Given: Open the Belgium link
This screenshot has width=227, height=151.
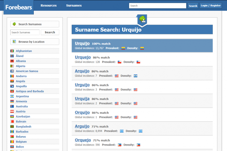Looking at the screenshot, I should click(21, 142).
